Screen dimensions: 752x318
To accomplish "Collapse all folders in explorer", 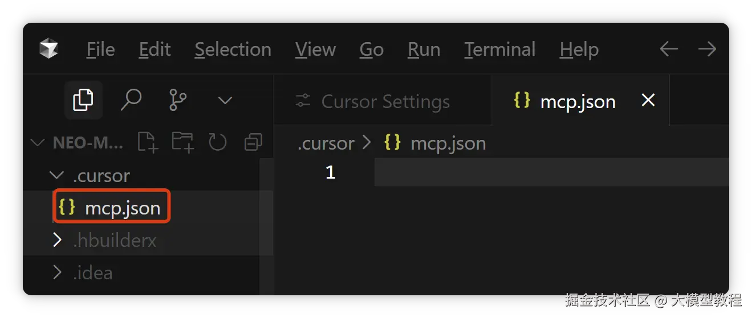I will click(x=253, y=142).
